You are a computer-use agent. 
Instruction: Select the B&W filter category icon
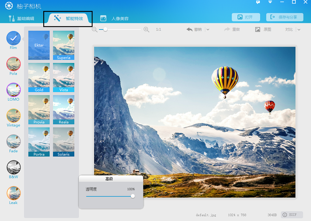[x=14, y=167]
